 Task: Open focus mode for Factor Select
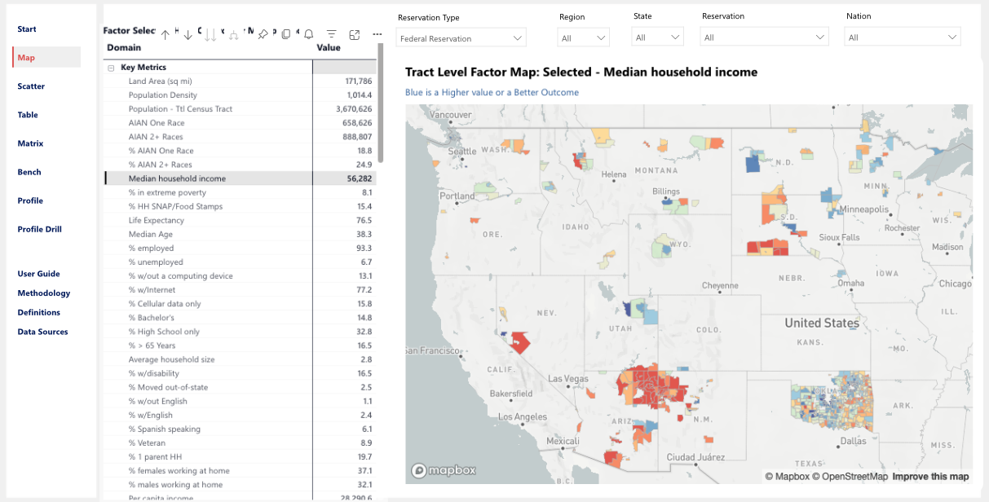[354, 34]
